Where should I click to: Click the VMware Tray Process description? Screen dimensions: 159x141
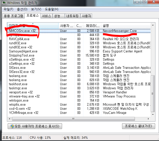tap(119, 96)
